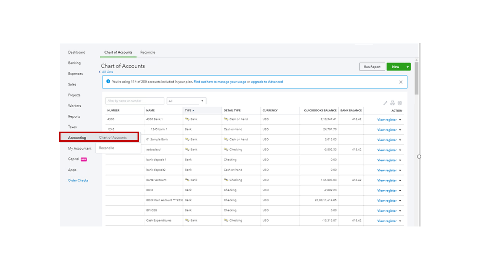Open Banking in the left sidebar
The image size is (481, 270).
click(x=75, y=63)
